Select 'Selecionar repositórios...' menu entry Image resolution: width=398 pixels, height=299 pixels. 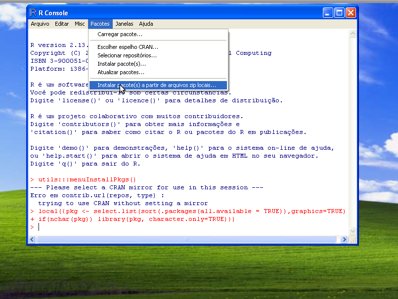click(x=127, y=55)
